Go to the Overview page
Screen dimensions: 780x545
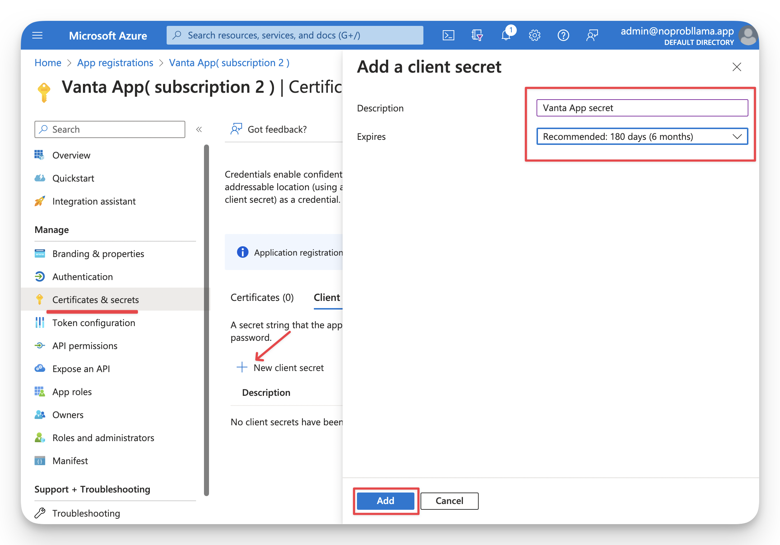(x=71, y=155)
